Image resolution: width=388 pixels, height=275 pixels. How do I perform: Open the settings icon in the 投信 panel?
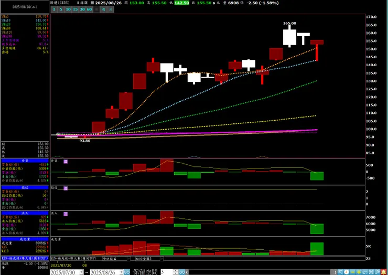click(66, 188)
